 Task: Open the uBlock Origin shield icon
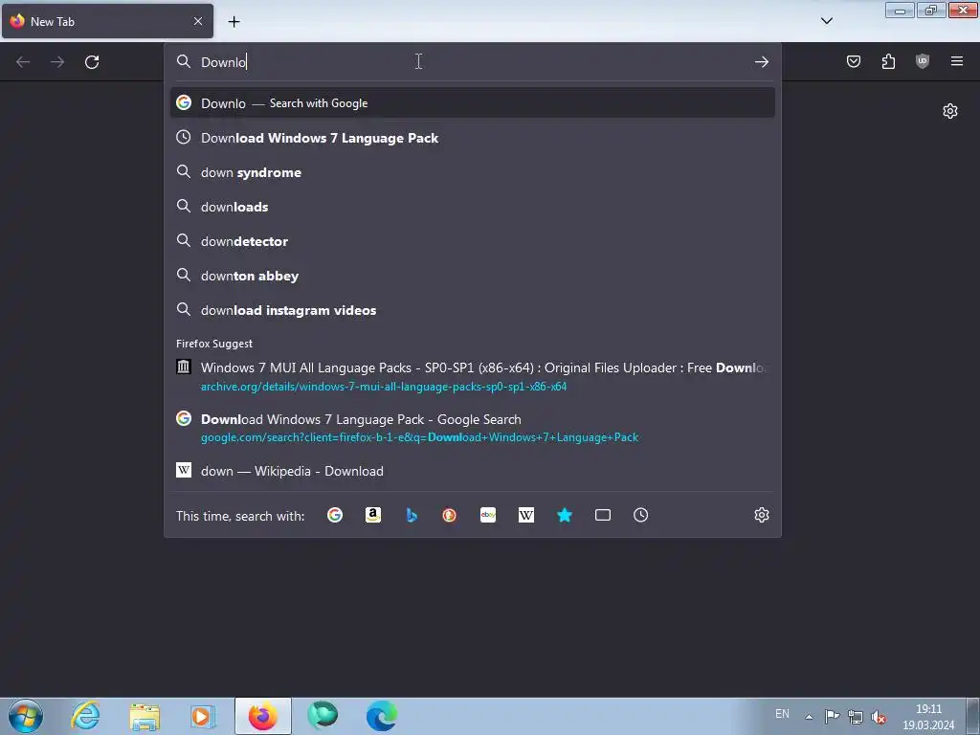[x=923, y=61]
